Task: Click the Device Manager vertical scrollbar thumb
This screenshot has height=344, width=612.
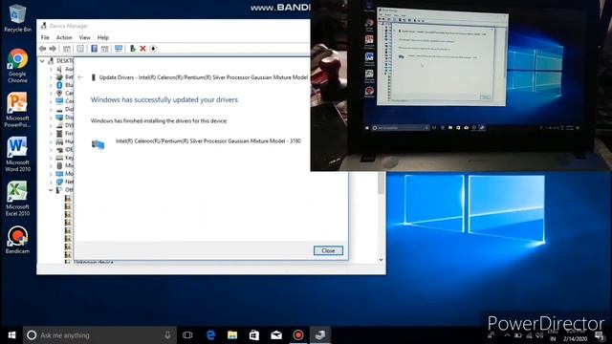Action: click(x=381, y=183)
